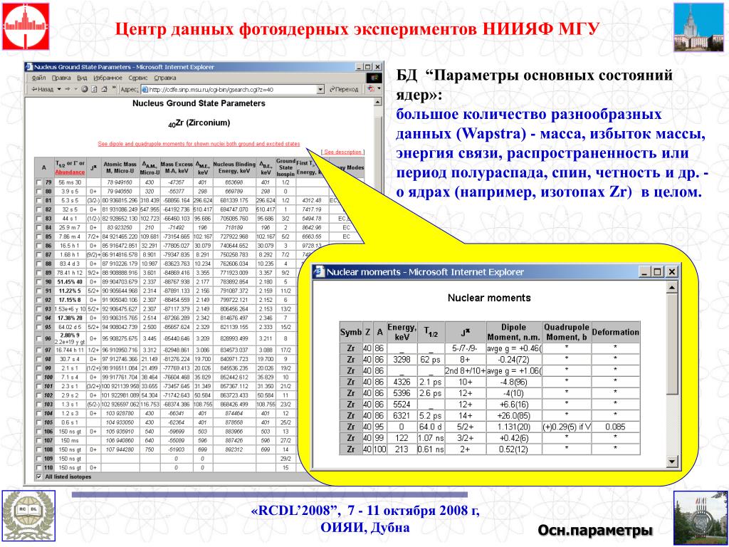The width and height of the screenshot is (729, 547).
Task: Open the Правка menu
Action: click(x=61, y=78)
